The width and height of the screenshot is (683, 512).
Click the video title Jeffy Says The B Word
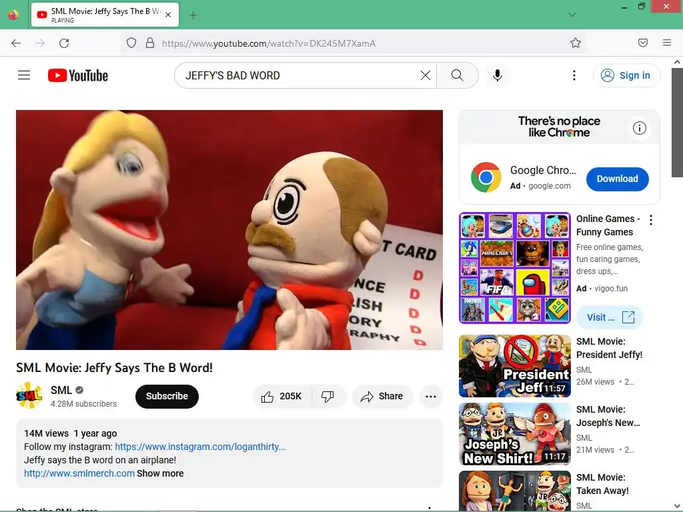(x=114, y=368)
